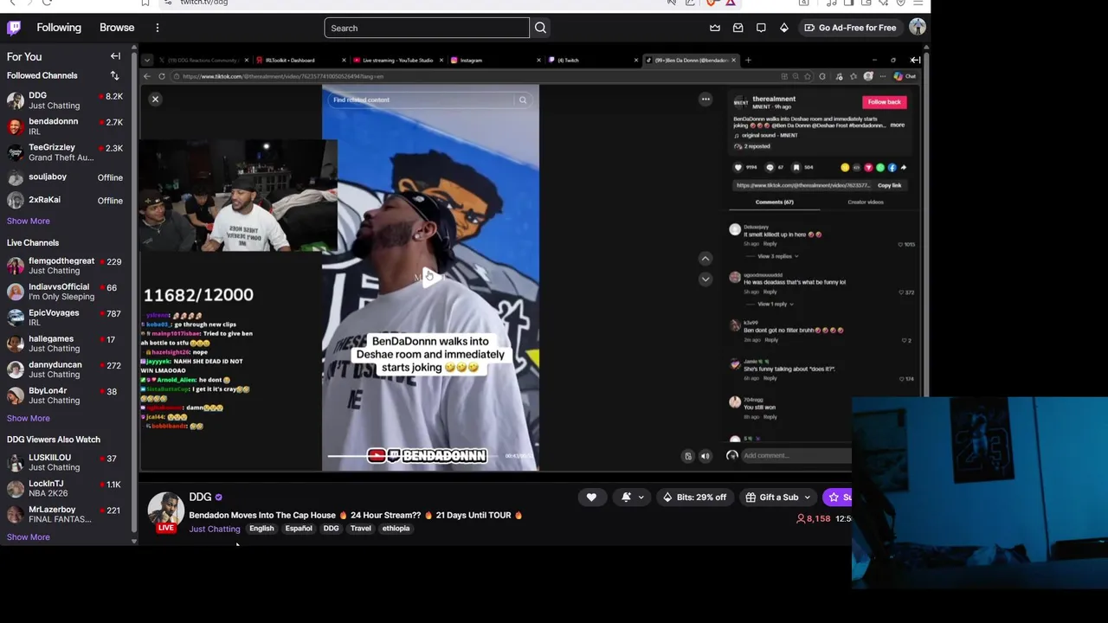Select the ethiopia stream tag
Screen dimensions: 1108x623
(396, 529)
